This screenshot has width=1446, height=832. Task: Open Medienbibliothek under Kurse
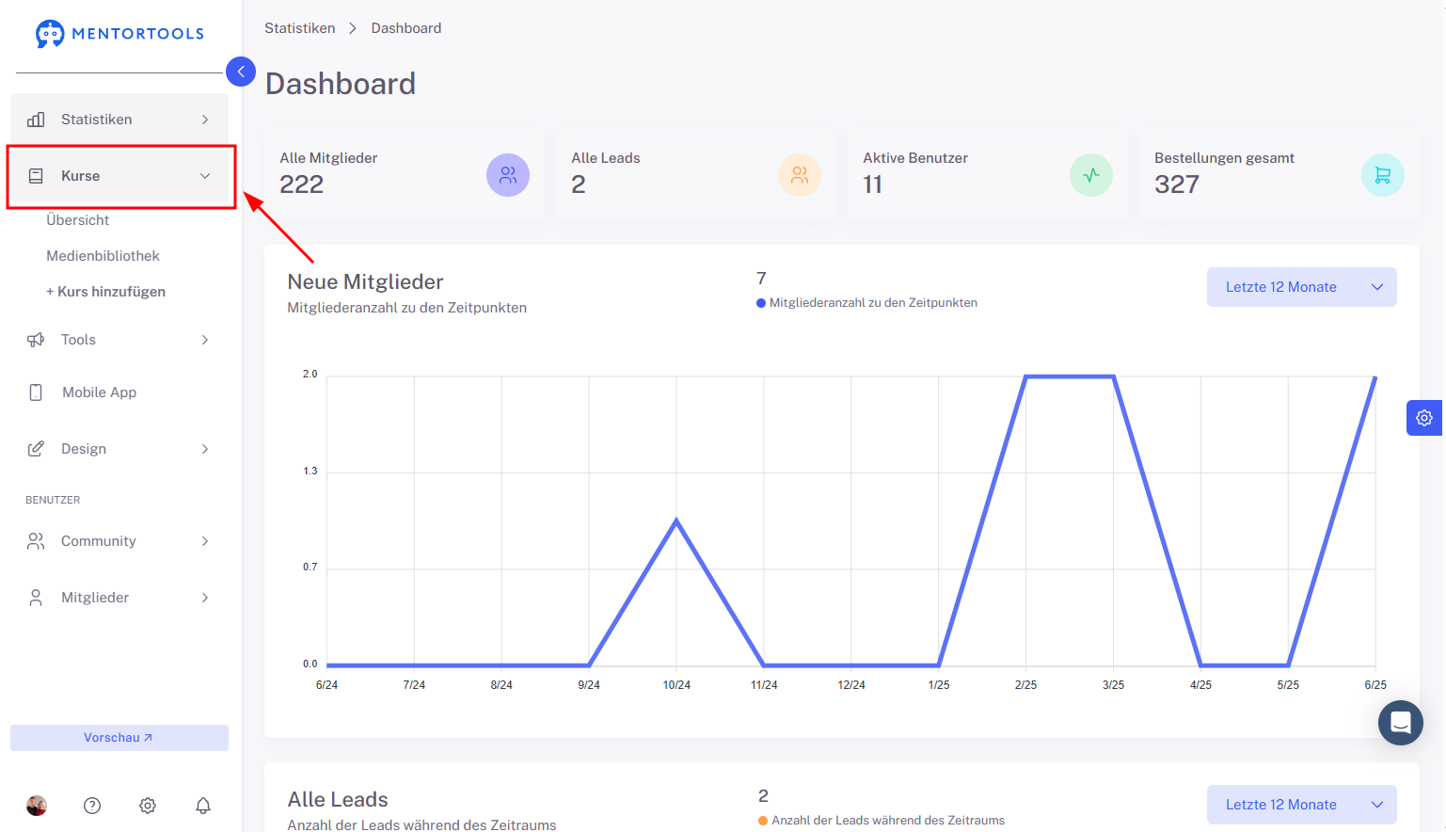coord(103,256)
